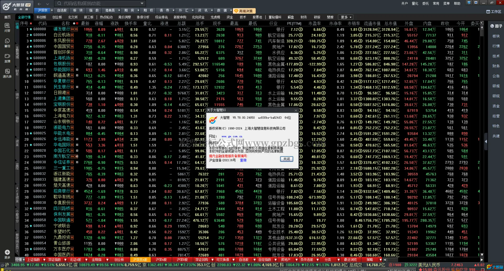Sort by the 换手率 column header

click(131, 24)
